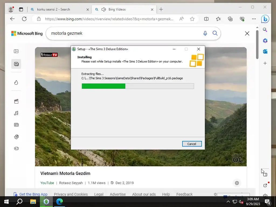Open Vietnam'ı Motorla Gezdim title
Image resolution: width=276 pixels, height=207 pixels.
tap(65, 173)
